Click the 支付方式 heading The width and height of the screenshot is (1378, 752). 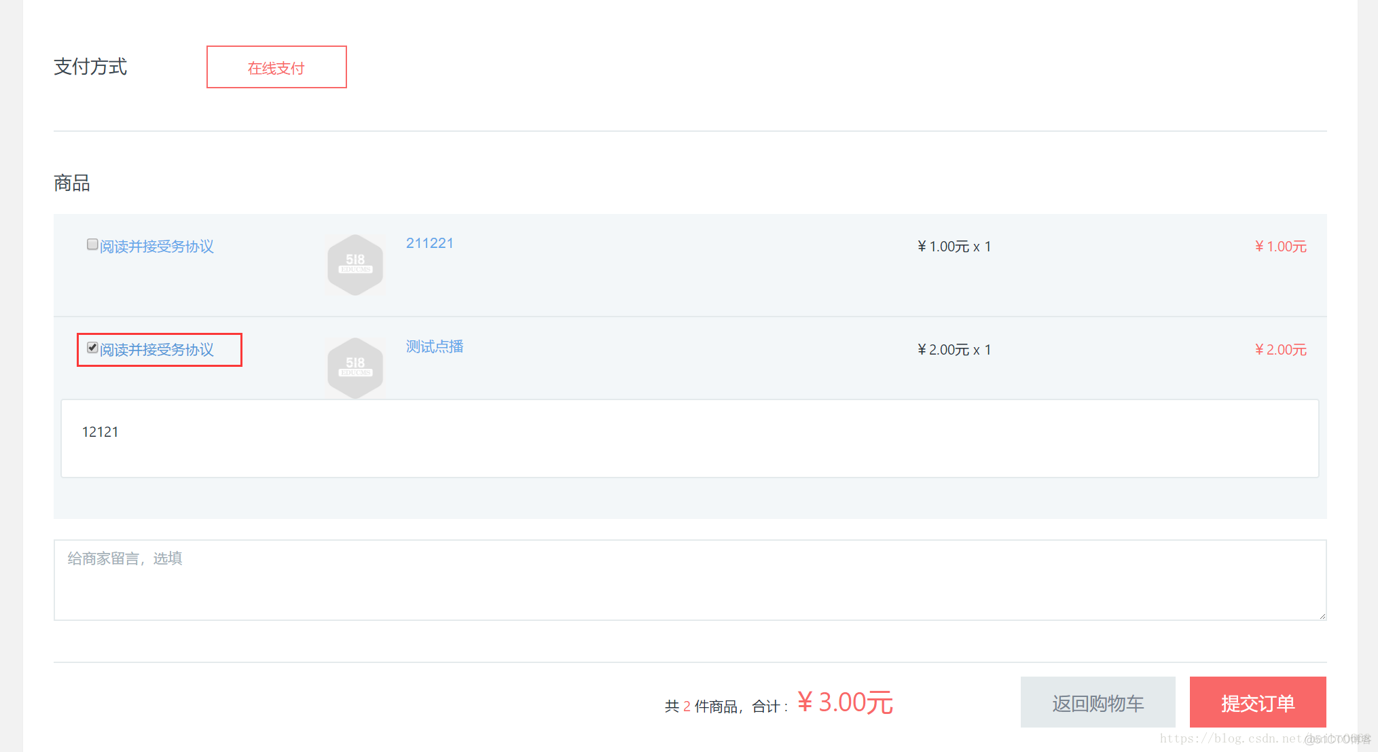click(x=90, y=67)
